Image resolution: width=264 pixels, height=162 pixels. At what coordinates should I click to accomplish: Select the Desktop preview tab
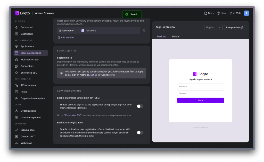(x=162, y=37)
